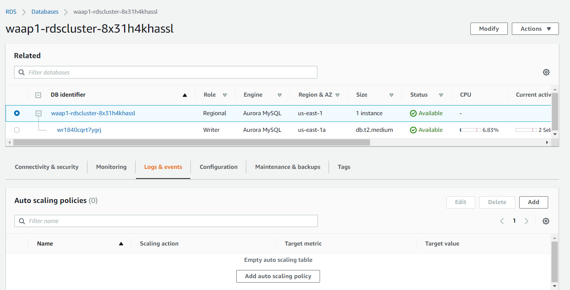Viewport: 570px width, 290px height.
Task: Open wr1840cqrt7ygrj instance link
Action: click(x=79, y=130)
